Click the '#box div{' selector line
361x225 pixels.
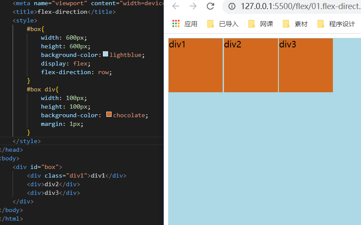click(x=43, y=90)
